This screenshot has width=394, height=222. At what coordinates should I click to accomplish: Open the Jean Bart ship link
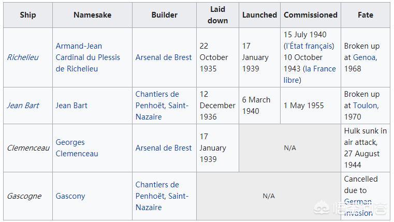click(x=23, y=106)
